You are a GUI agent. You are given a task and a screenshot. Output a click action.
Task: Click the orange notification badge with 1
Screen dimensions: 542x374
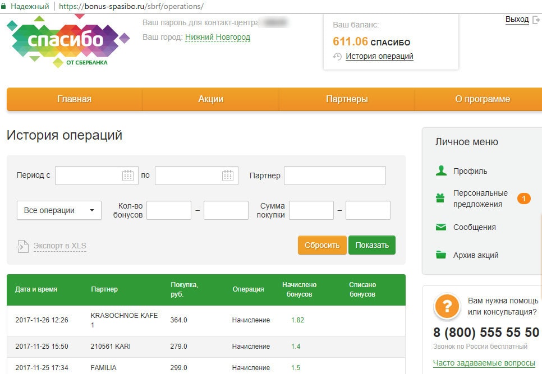tap(523, 198)
